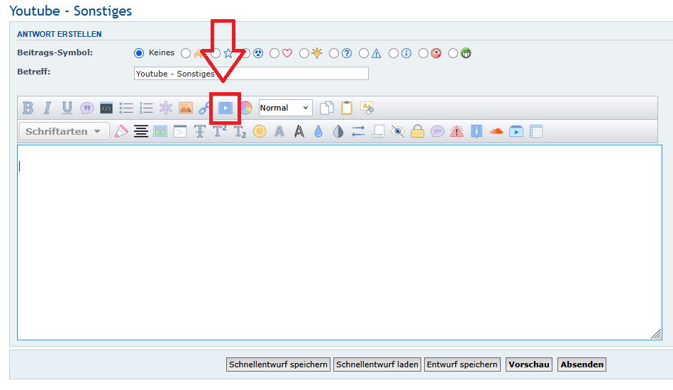Open the Youtube - Sonstiges page title
673x390 pixels.
pos(71,11)
